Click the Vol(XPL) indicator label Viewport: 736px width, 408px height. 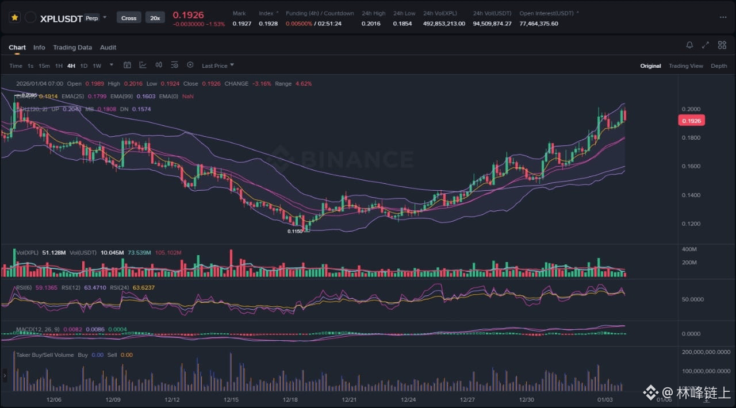point(27,252)
